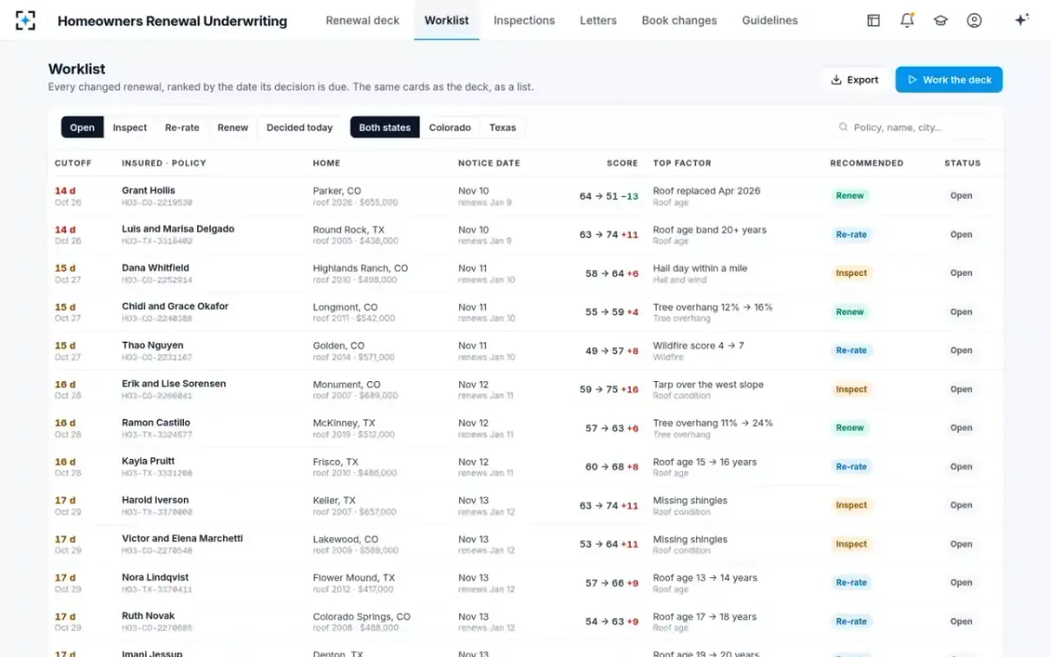Image resolution: width=1051 pixels, height=657 pixels.
Task: Start Work the deck
Action: 949,80
